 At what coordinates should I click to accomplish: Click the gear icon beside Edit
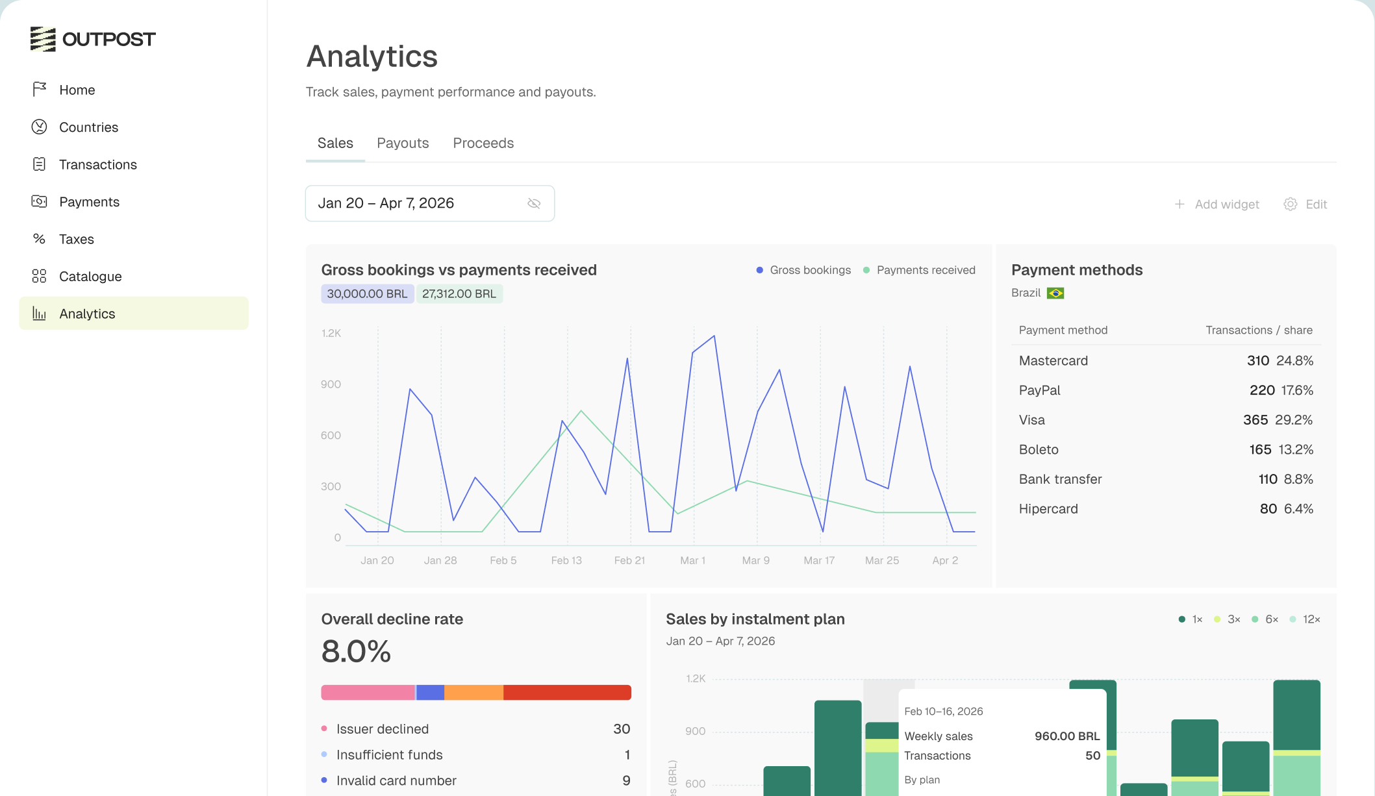[x=1291, y=204]
